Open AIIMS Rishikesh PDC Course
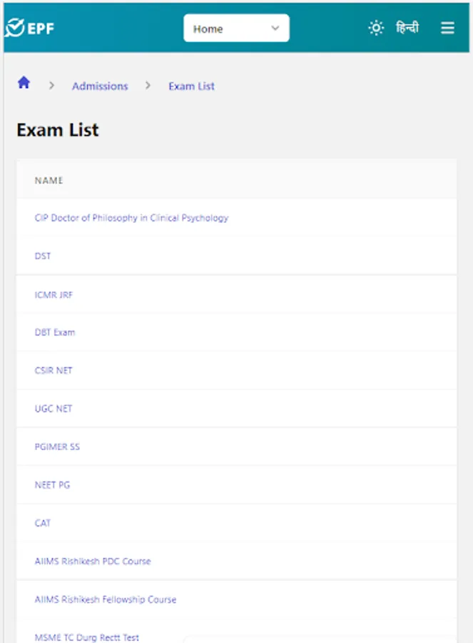This screenshot has height=643, width=473. 93,561
